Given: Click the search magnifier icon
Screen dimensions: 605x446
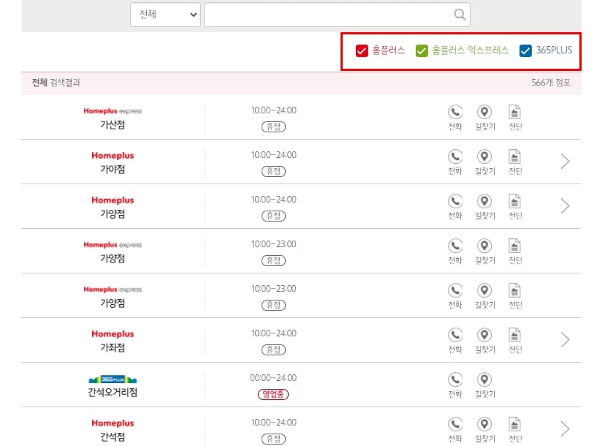Looking at the screenshot, I should pos(460,15).
